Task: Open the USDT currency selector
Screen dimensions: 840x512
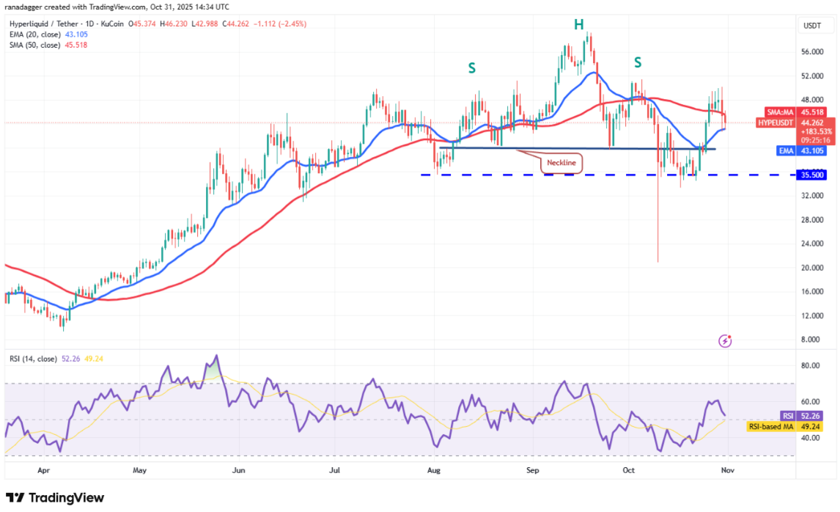Action: [x=813, y=25]
